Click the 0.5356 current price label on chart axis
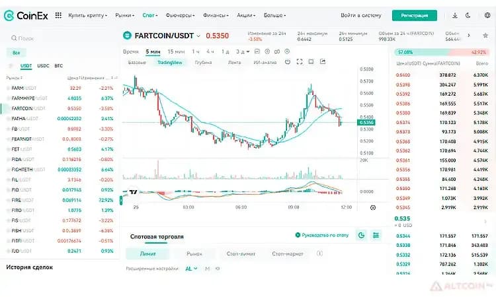The image size is (496, 297). (366, 123)
